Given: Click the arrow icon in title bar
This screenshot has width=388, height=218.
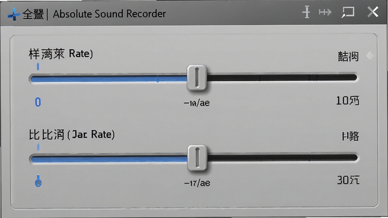Looking at the screenshot, I should point(325,12).
